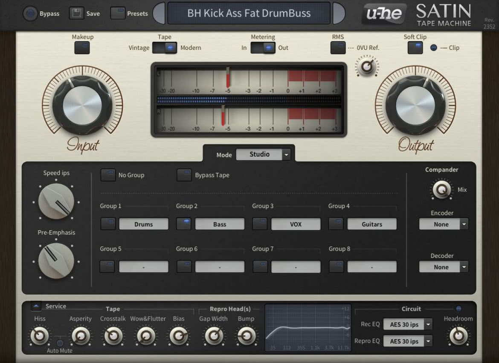Click the Hiss knob
This screenshot has height=363, width=499.
pos(40,336)
